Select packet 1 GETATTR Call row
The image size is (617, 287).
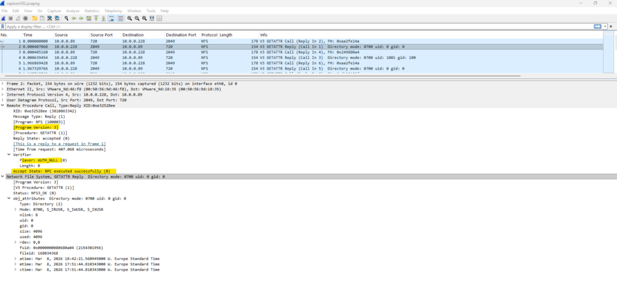click(x=301, y=41)
